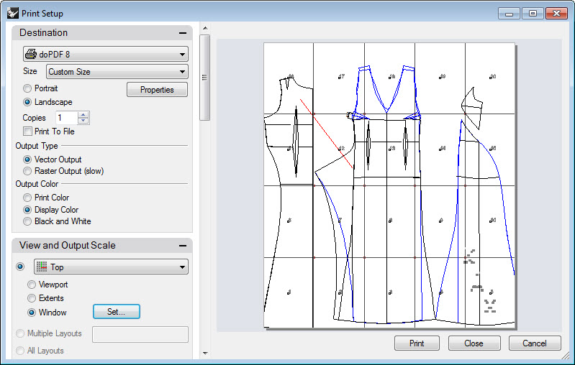The height and width of the screenshot is (365, 575).
Task: Click the Multiple Layouts text field
Action: pos(140,335)
